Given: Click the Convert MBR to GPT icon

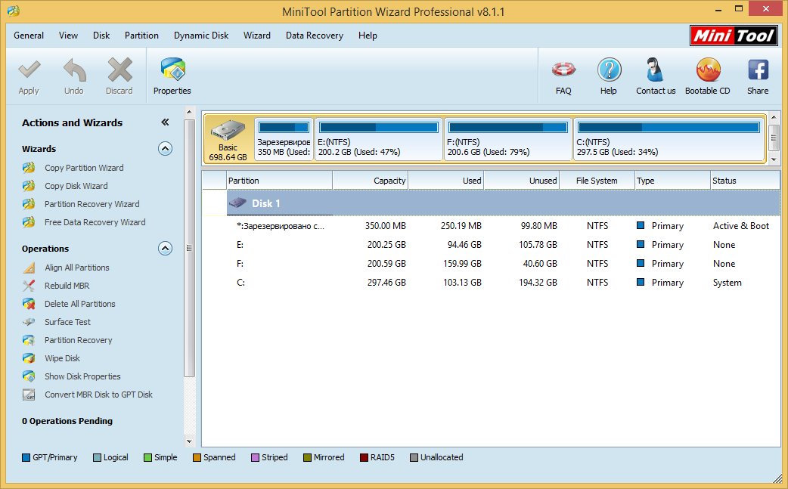Looking at the screenshot, I should 29,395.
